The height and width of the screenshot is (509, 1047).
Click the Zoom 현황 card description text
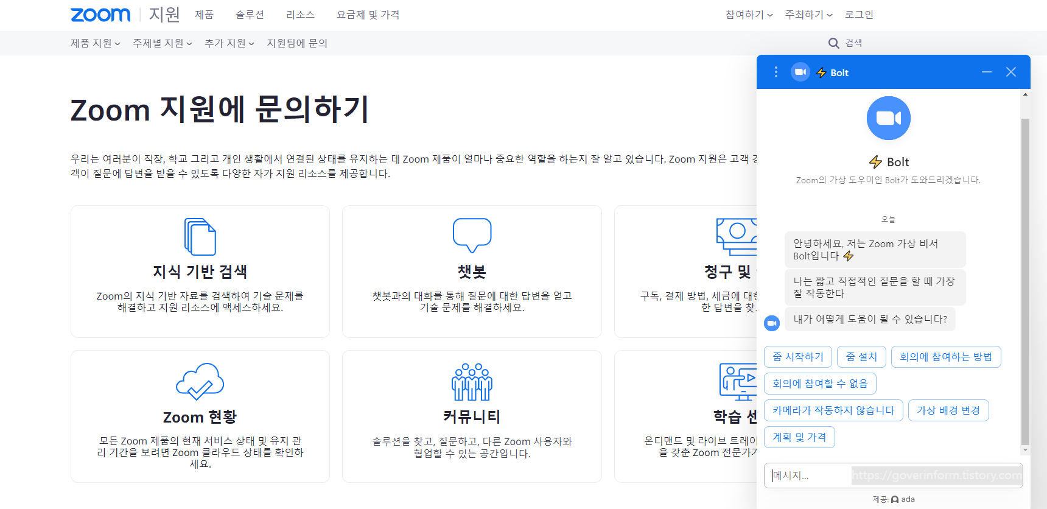pyautogui.click(x=200, y=452)
